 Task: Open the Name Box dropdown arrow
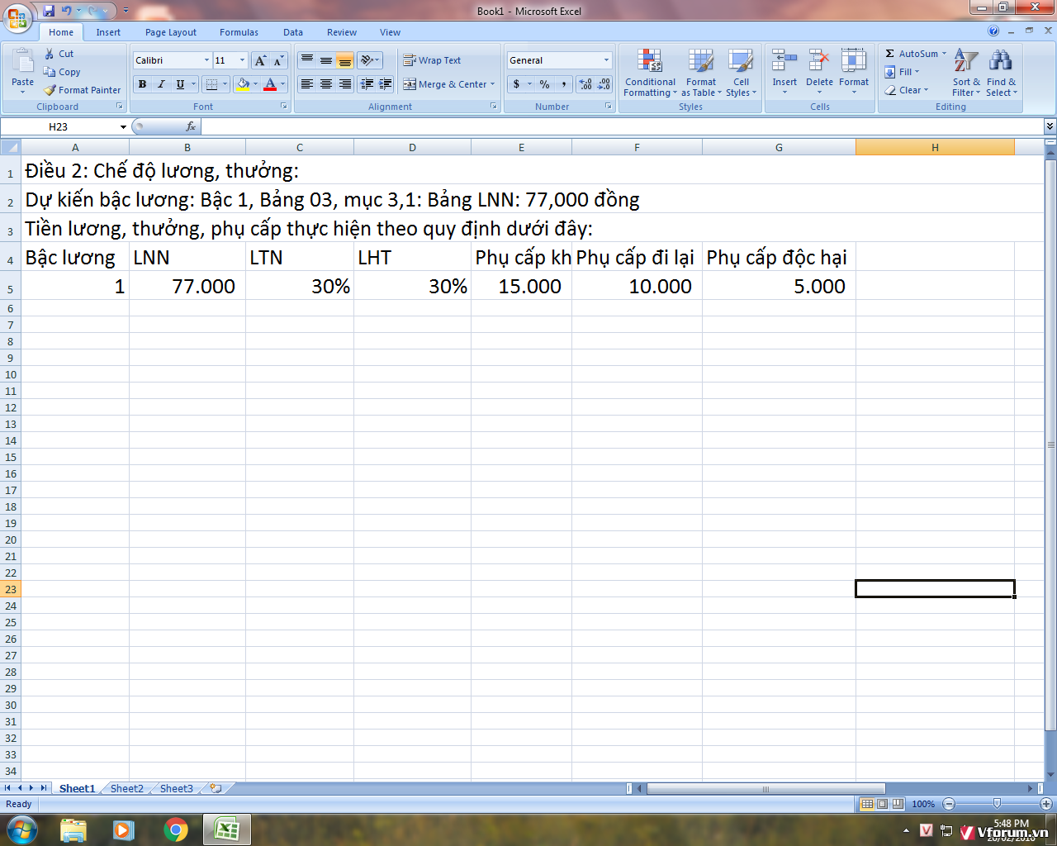click(x=123, y=127)
